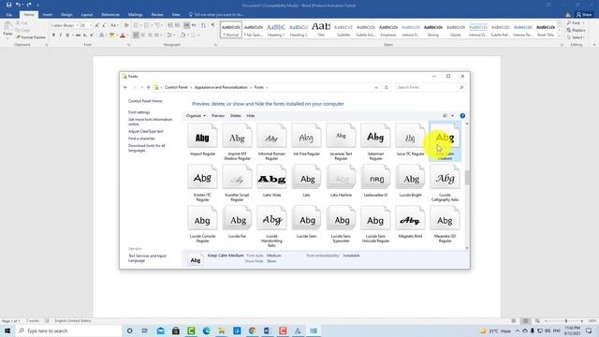Open the Microsoft Edge taskbar icon
Screen dimensions: 599x337
(x=206, y=330)
